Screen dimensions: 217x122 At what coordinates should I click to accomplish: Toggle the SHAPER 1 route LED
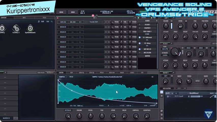[140, 28]
